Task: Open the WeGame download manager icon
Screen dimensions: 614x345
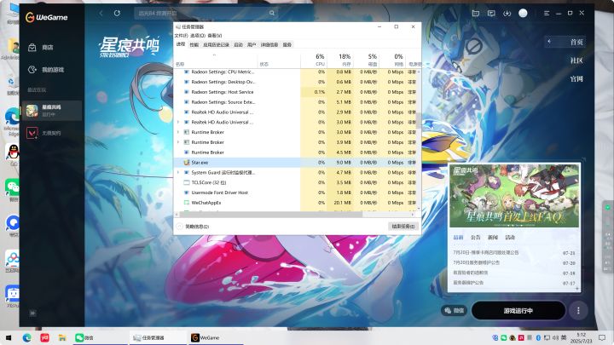Action: [507, 14]
